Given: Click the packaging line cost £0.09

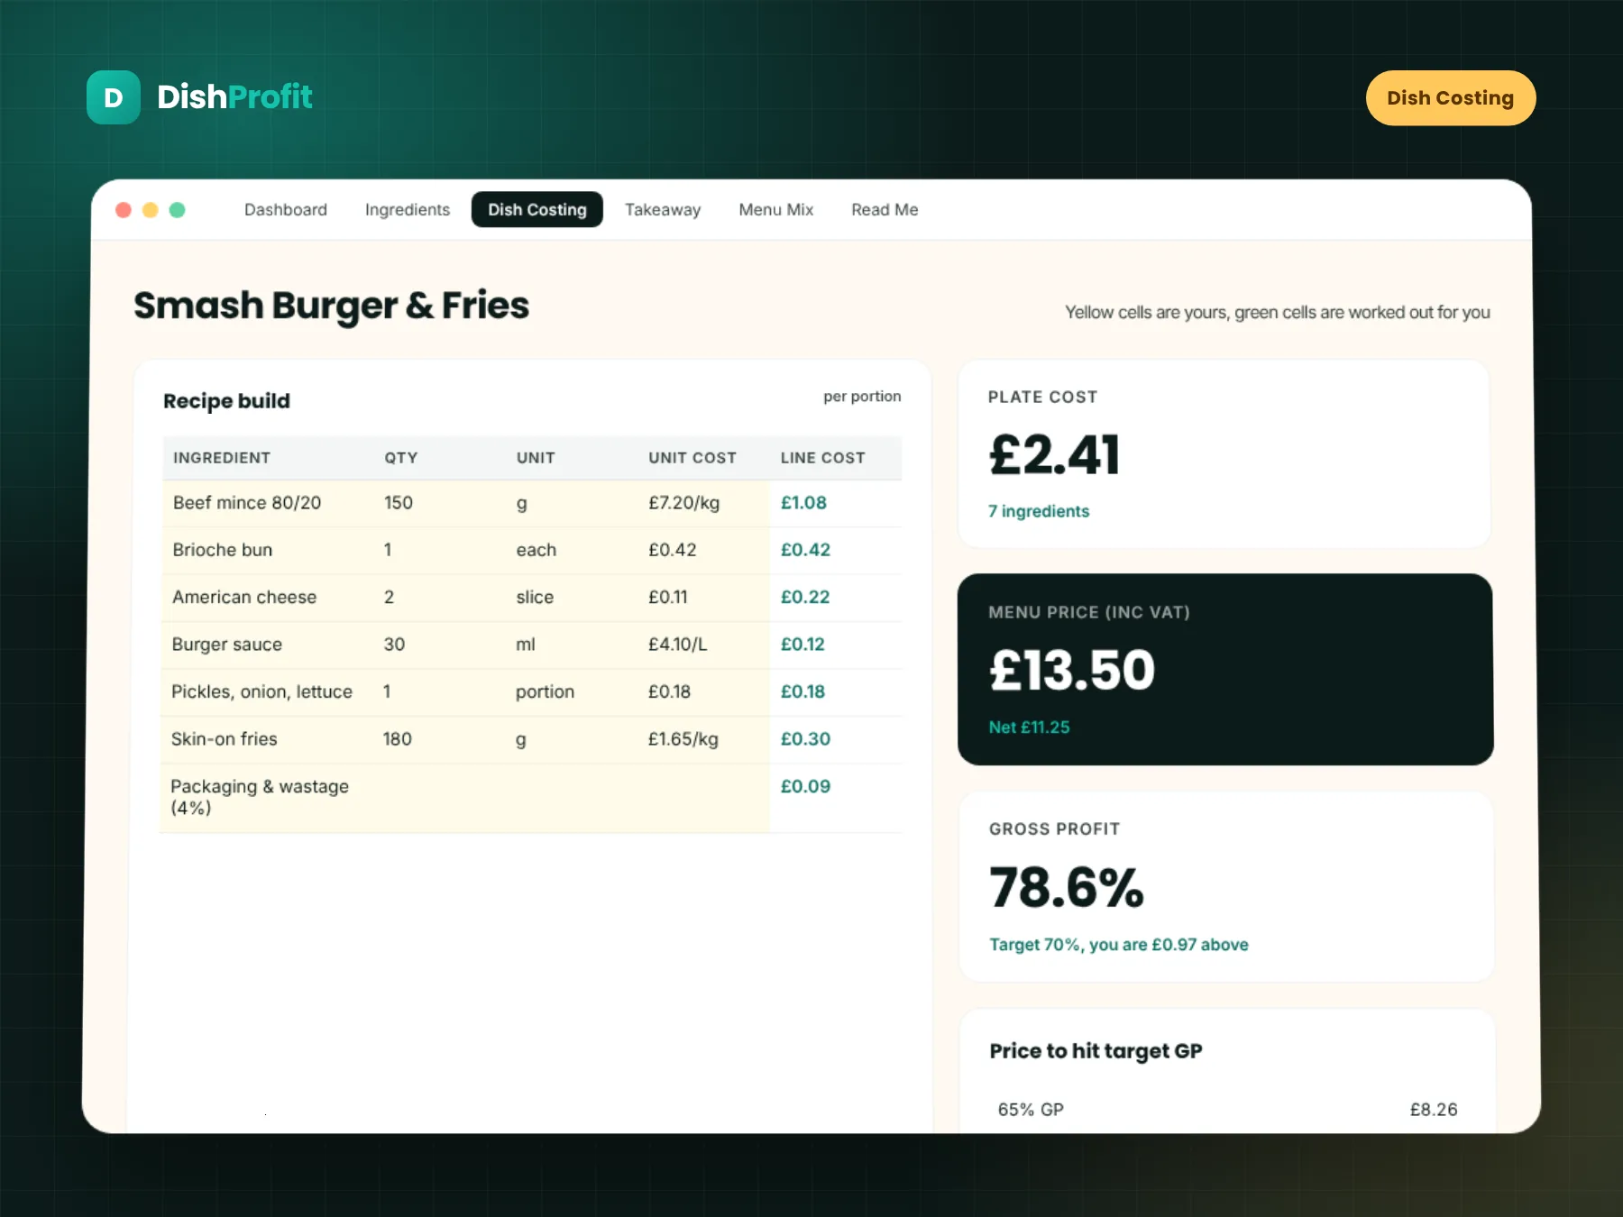Looking at the screenshot, I should [x=805, y=786].
